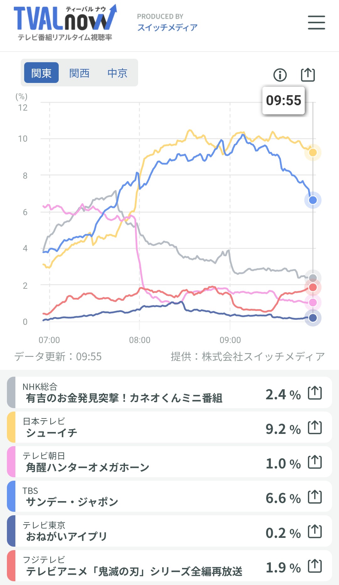Select the 関東 region tab
This screenshot has width=339, height=585.
[41, 73]
